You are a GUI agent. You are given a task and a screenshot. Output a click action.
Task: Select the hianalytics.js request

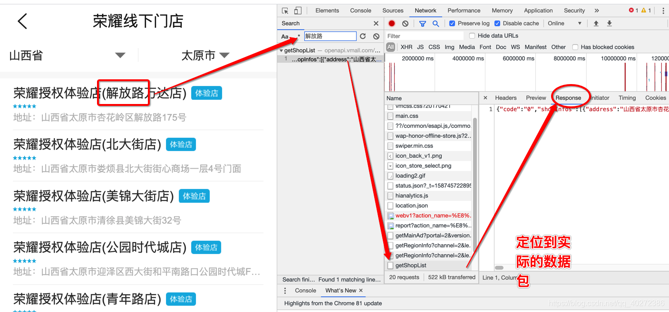coord(428,196)
